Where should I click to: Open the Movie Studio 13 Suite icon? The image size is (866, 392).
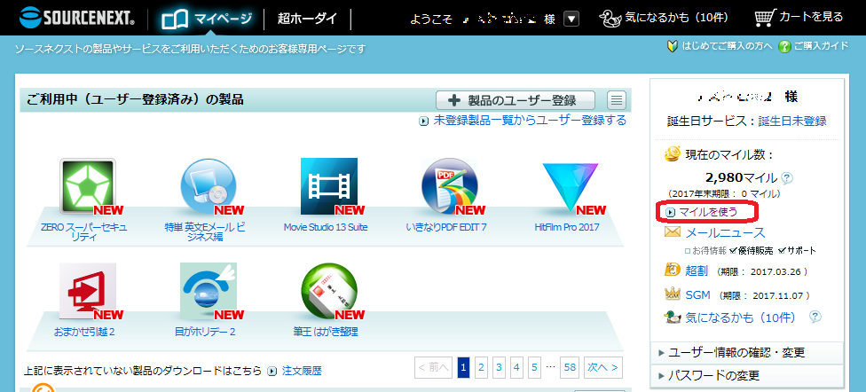coord(329,186)
